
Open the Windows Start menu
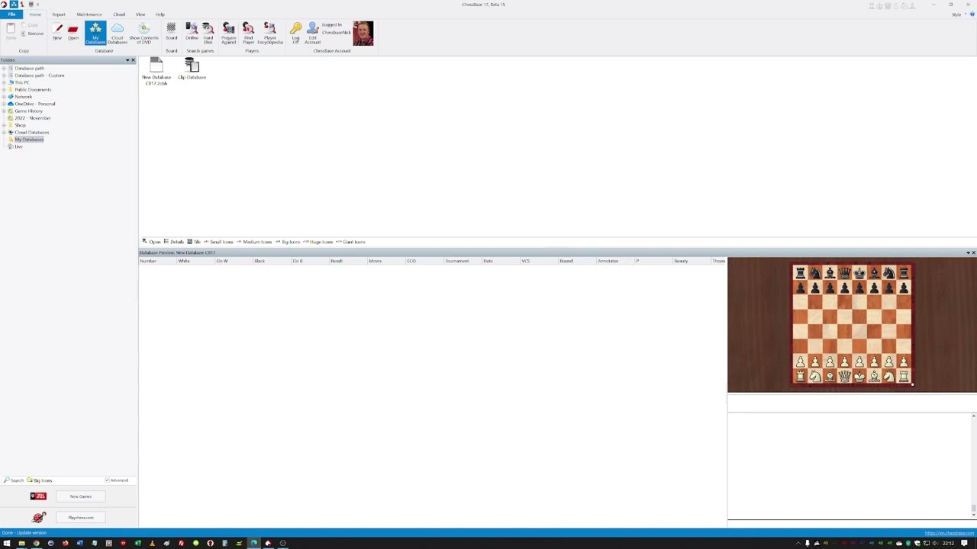7,543
